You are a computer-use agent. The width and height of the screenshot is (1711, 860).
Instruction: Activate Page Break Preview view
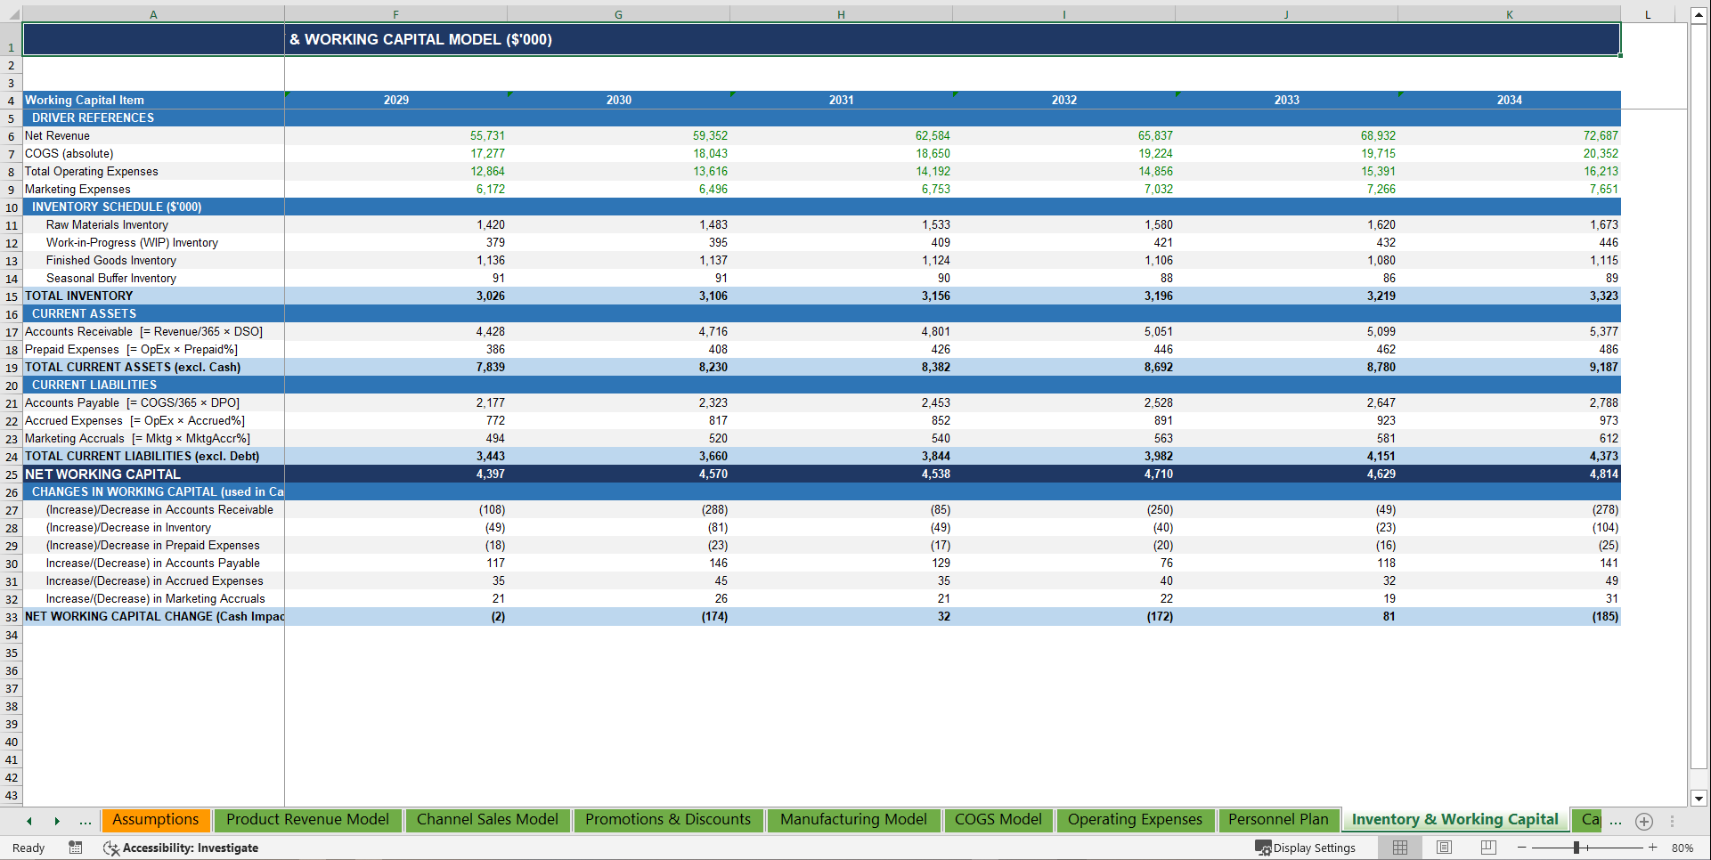pos(1488,848)
